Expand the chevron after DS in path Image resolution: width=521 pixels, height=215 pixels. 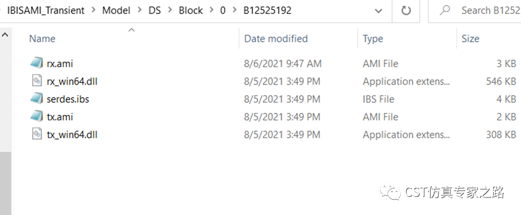(x=170, y=11)
